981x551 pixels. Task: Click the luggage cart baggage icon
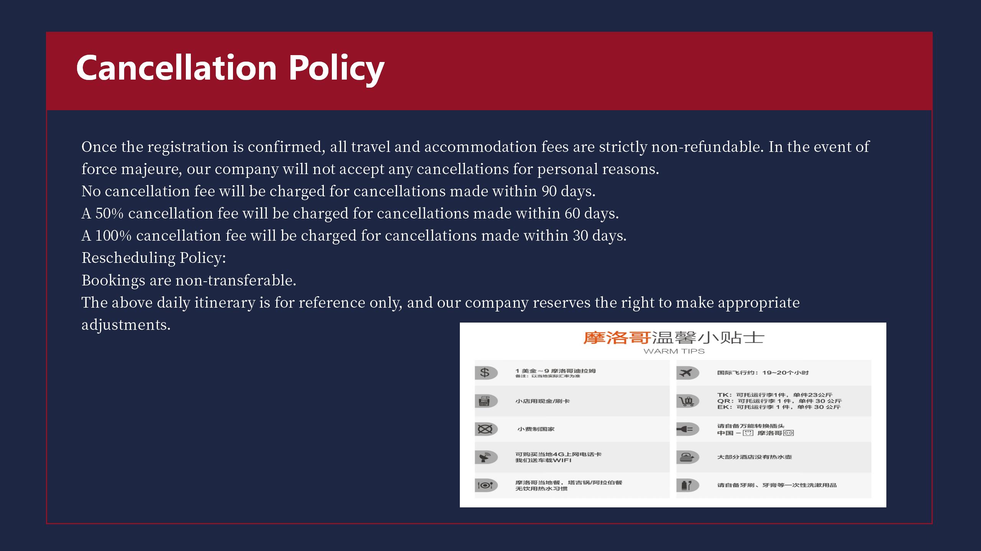coord(687,401)
